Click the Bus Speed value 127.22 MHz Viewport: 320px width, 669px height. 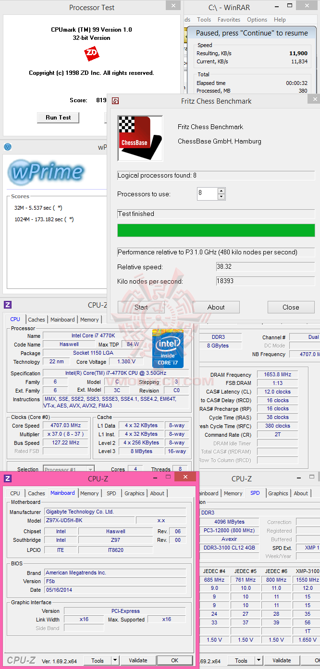click(x=66, y=442)
